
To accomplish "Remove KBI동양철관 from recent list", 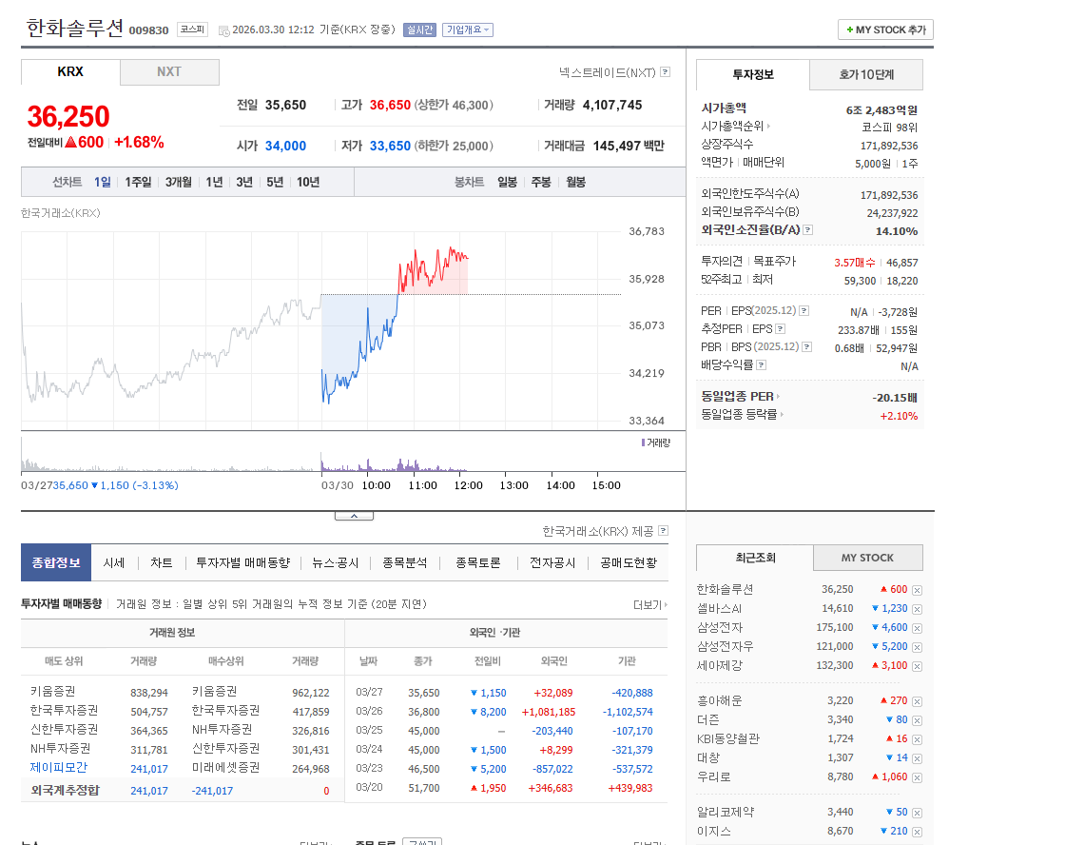I will pyautogui.click(x=917, y=739).
